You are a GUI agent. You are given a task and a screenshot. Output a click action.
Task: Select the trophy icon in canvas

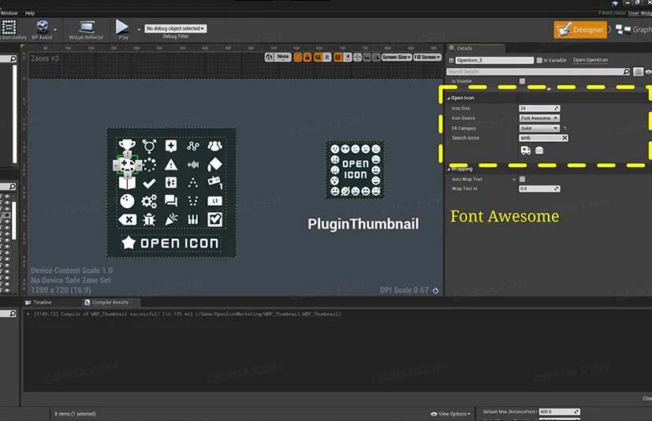pyautogui.click(x=127, y=146)
